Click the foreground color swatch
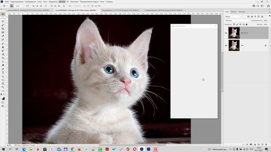 [x=2, y=98]
